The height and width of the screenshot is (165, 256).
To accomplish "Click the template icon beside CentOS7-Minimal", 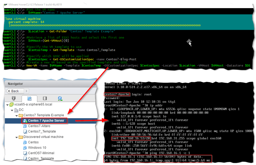I will 25,153.
